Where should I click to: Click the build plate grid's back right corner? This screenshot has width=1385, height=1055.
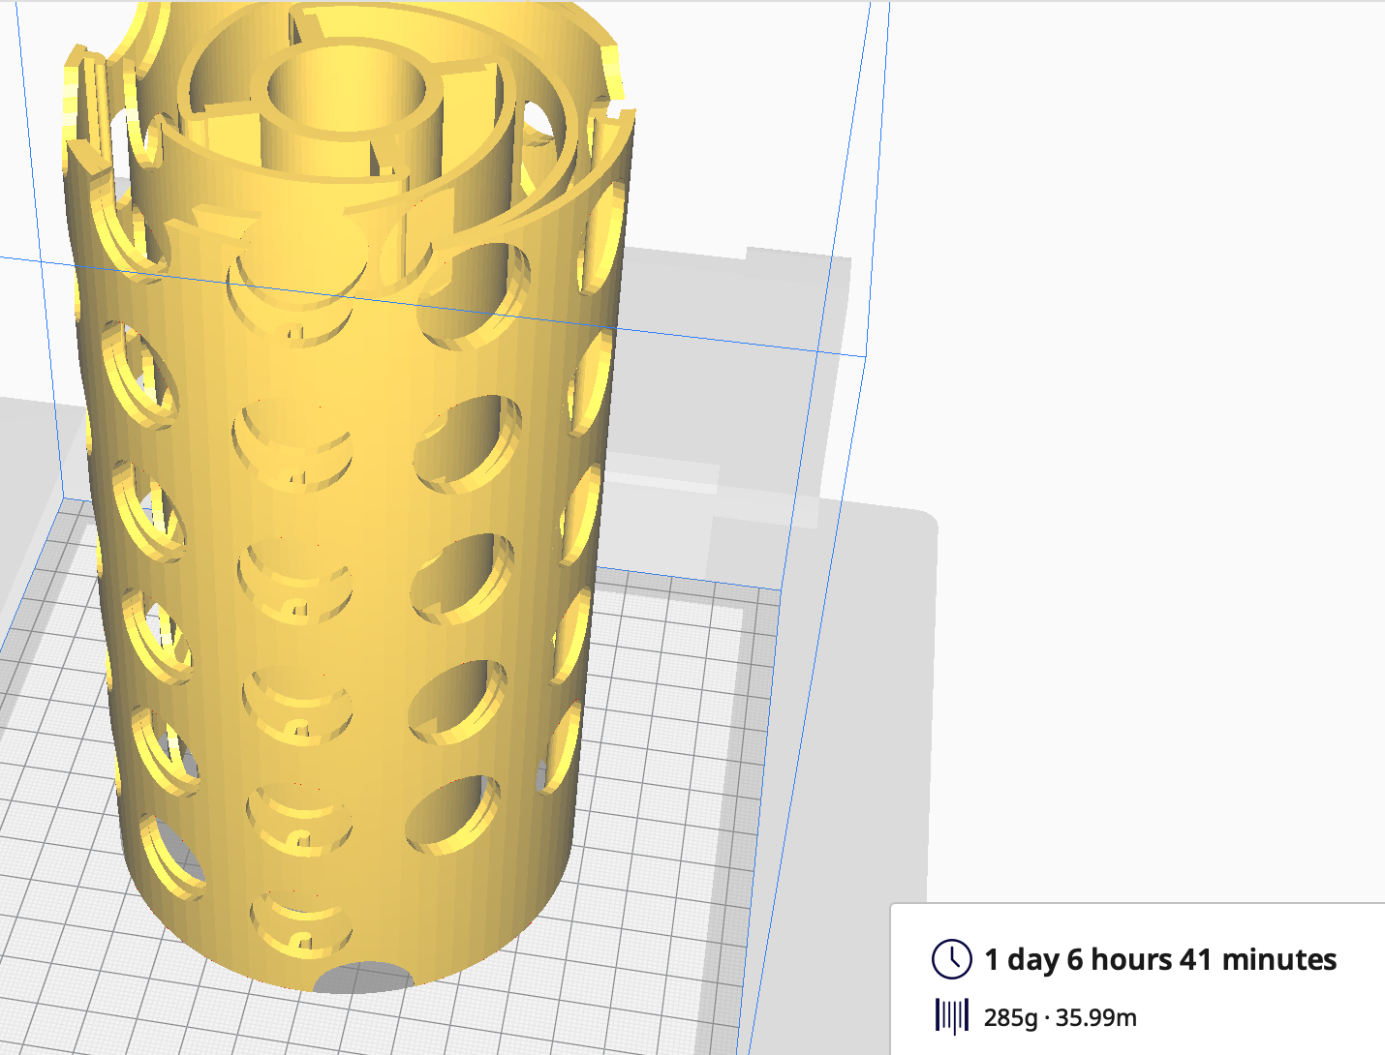(x=779, y=590)
